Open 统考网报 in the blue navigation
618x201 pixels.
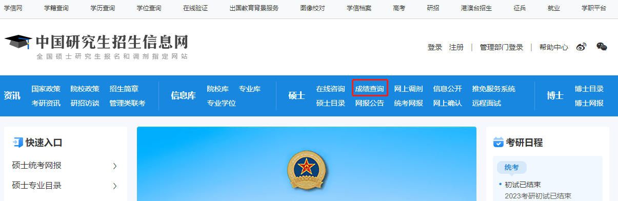click(x=409, y=103)
